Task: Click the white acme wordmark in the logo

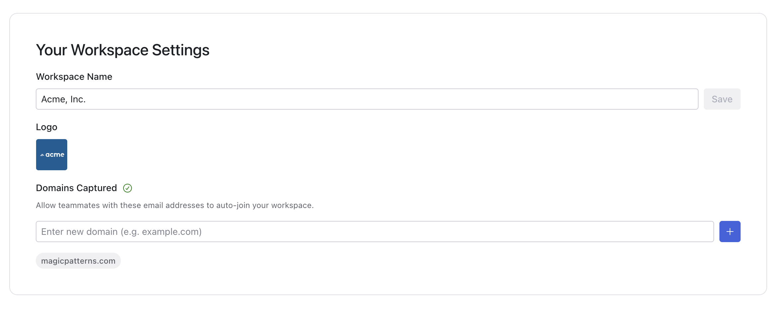Action: [x=55, y=155]
